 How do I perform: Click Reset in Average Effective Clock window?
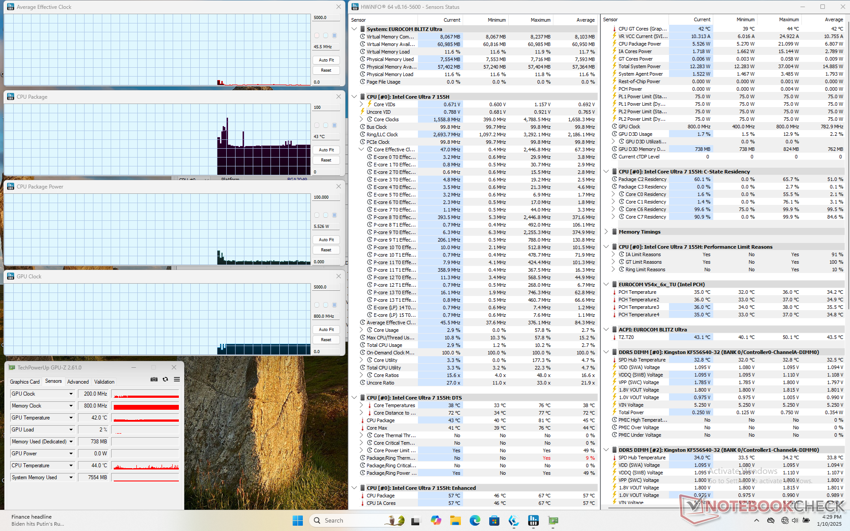point(326,70)
